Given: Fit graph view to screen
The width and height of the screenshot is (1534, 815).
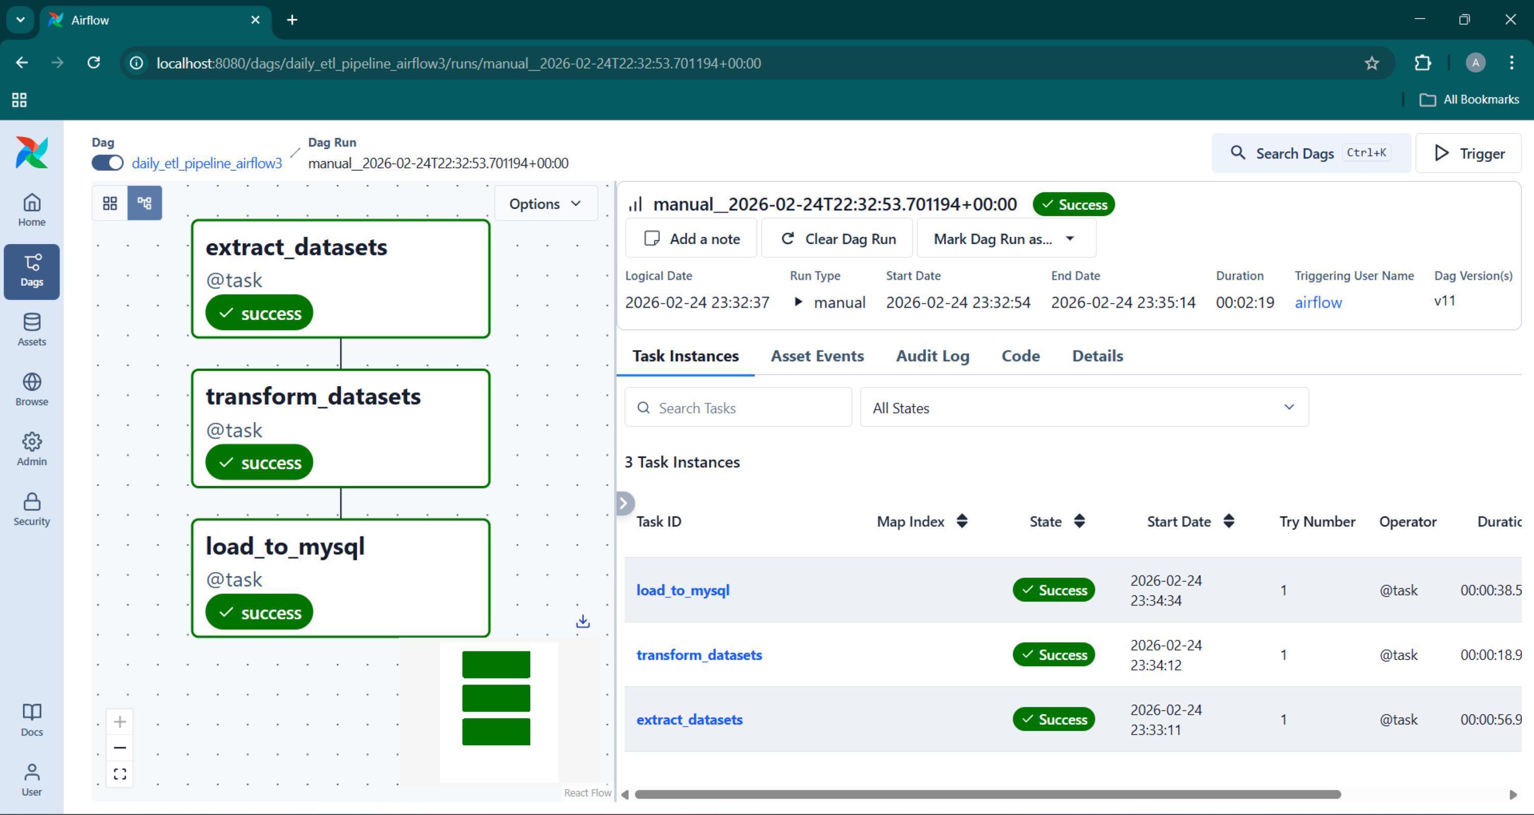Looking at the screenshot, I should (x=120, y=774).
